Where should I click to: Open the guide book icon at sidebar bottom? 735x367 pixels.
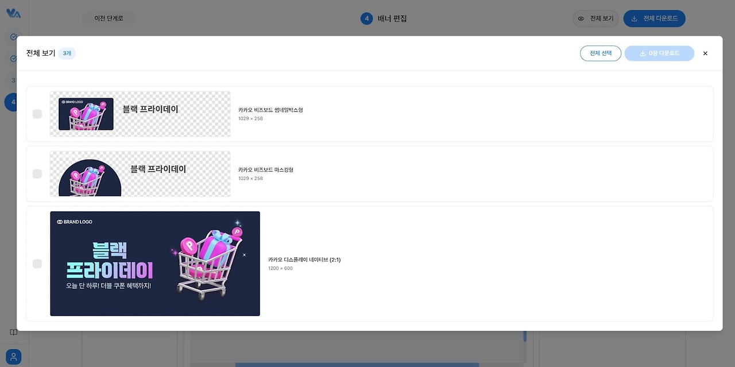pyautogui.click(x=13, y=332)
